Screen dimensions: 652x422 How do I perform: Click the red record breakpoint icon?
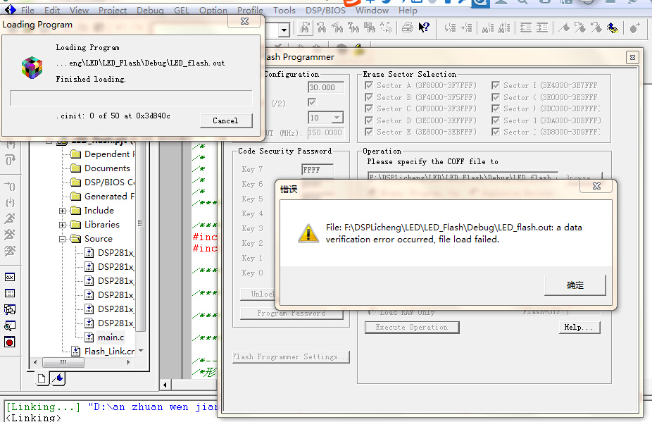coord(10,342)
